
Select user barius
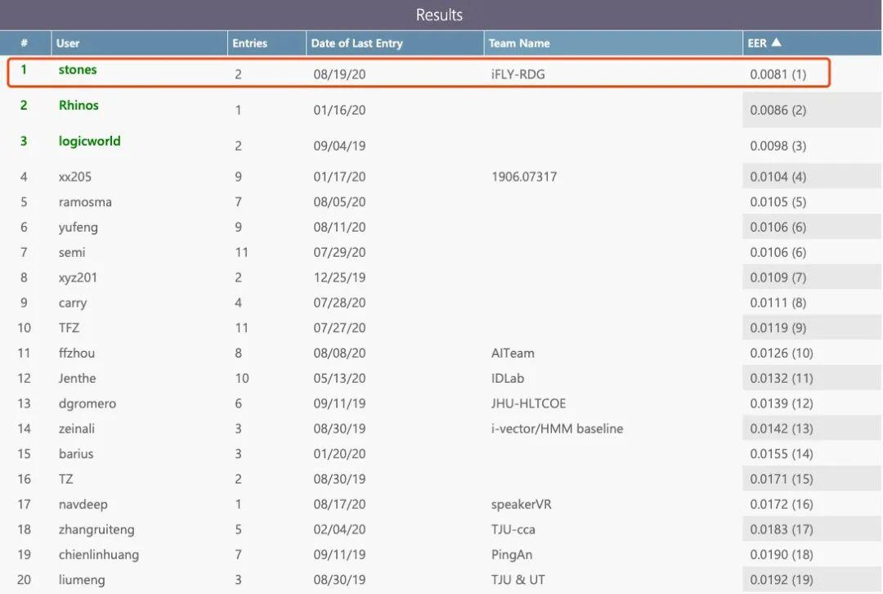pos(76,453)
